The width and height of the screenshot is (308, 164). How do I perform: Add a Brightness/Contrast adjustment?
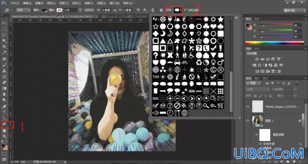(256, 59)
